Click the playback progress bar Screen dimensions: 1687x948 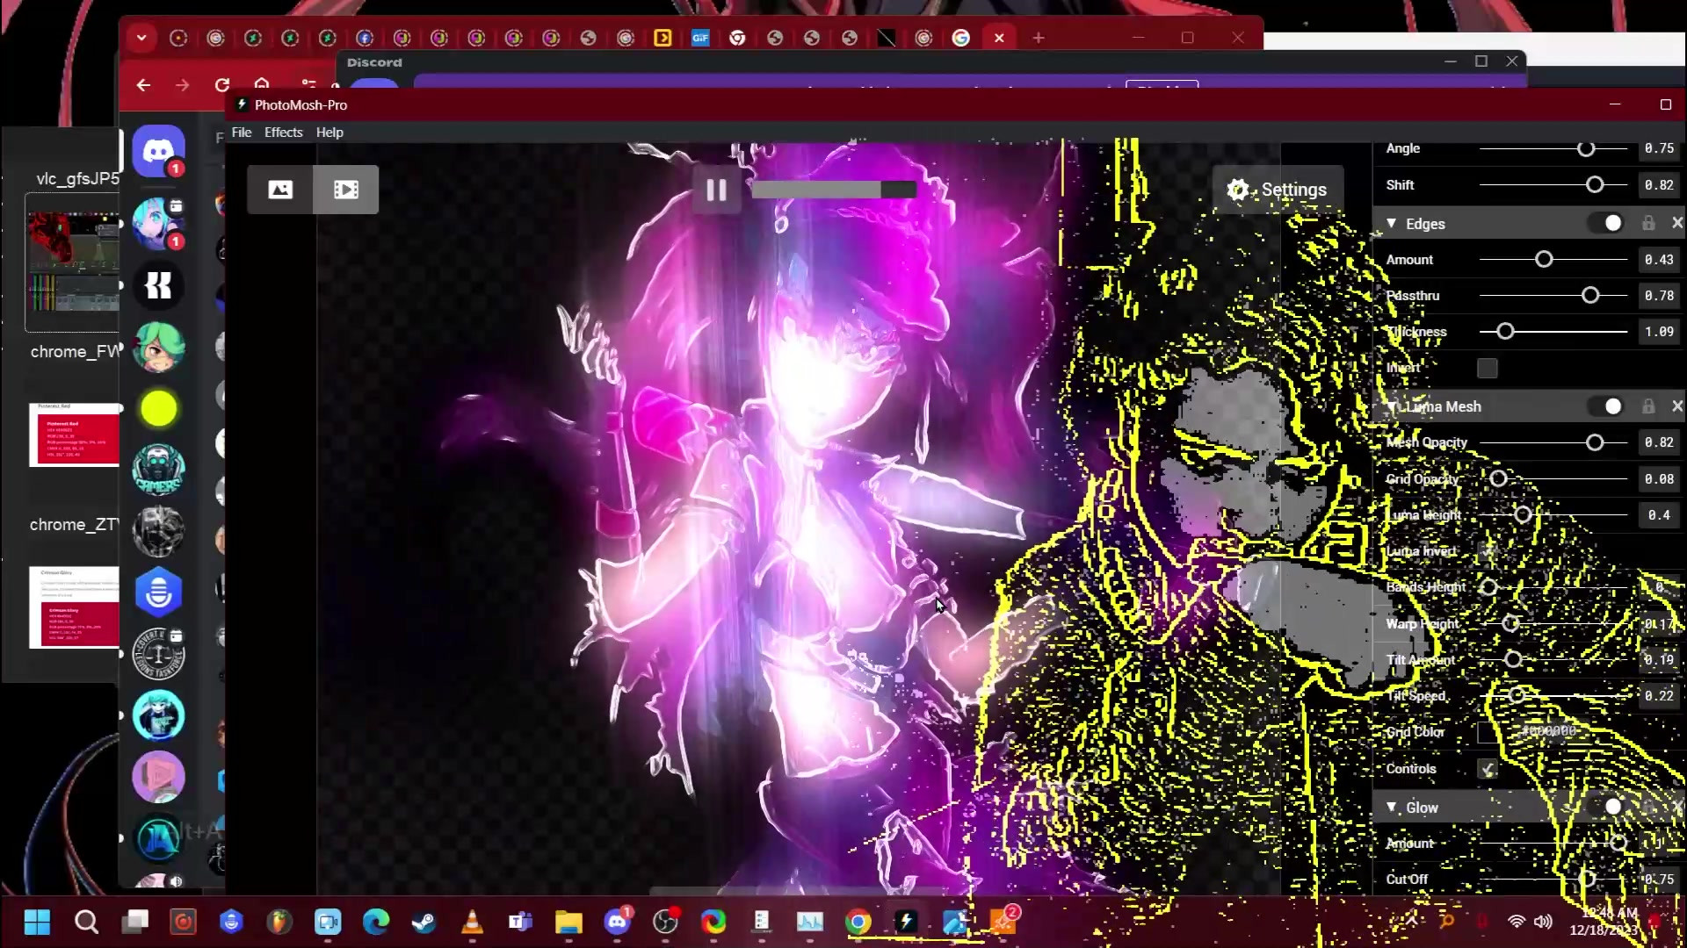[834, 190]
